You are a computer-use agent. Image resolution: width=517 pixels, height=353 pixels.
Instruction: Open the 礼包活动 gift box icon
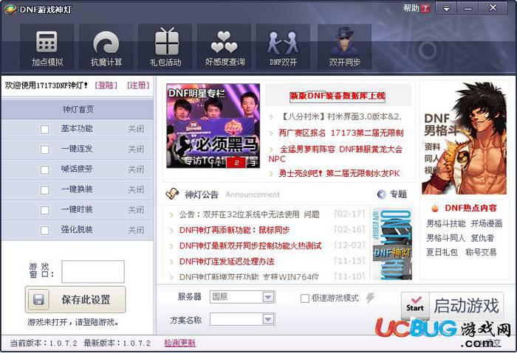click(165, 47)
